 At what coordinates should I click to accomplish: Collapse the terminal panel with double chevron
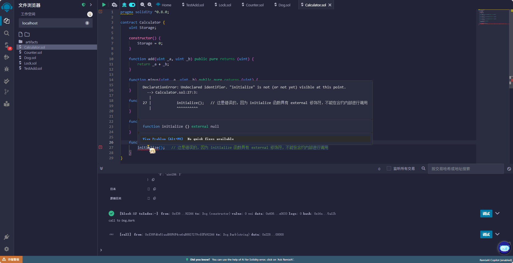pyautogui.click(x=101, y=169)
